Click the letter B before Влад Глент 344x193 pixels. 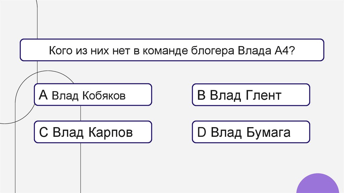click(201, 95)
